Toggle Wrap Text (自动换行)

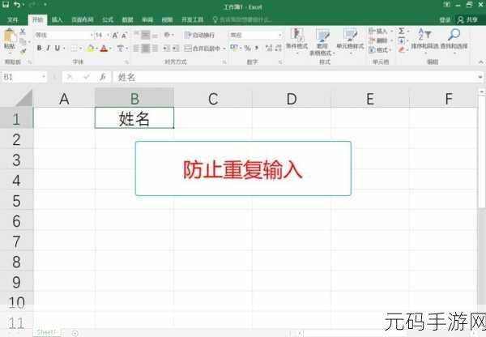pos(199,35)
